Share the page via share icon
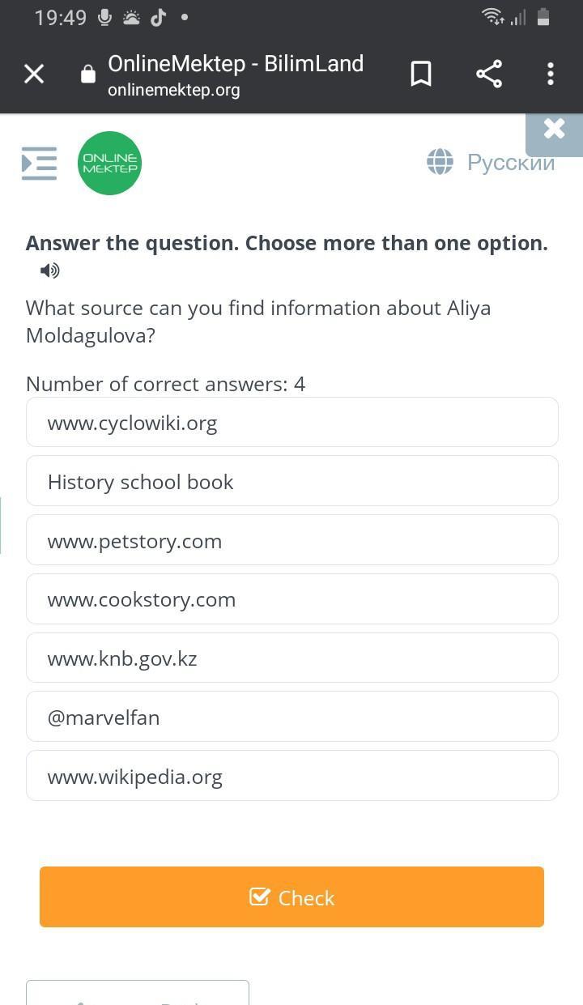 489,74
